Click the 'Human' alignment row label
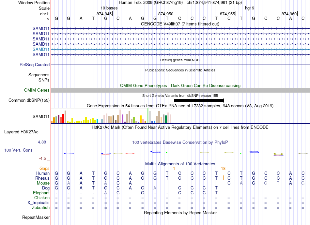The height and width of the screenshot is (225, 310). (43, 173)
